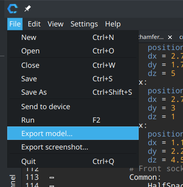The height and width of the screenshot is (187, 183).
Task: Click the application logo icon in the title bar
Action: tap(13, 9)
